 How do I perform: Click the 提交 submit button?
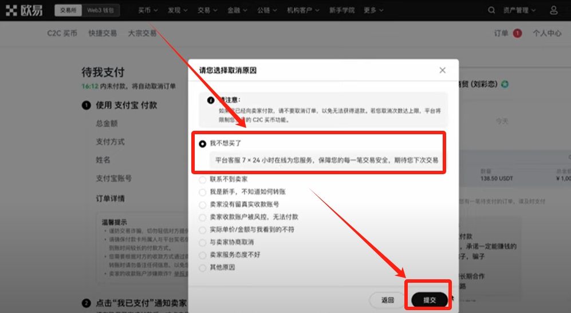[x=429, y=300]
